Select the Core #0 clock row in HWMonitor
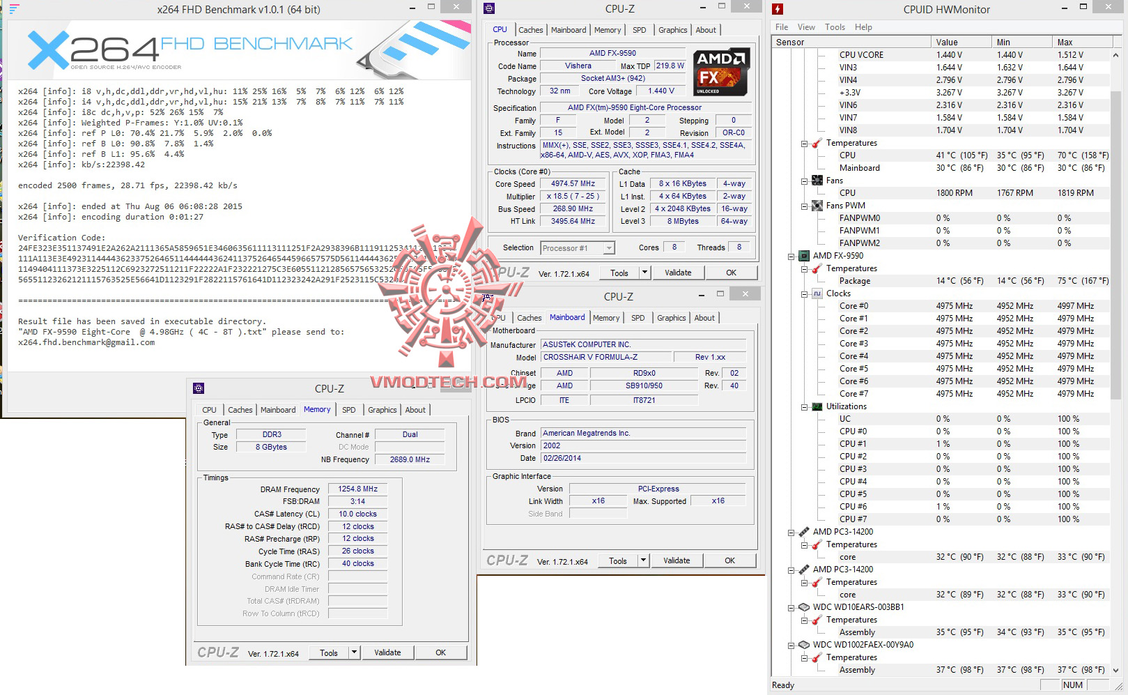Image resolution: width=1128 pixels, height=695 pixels. 941,306
